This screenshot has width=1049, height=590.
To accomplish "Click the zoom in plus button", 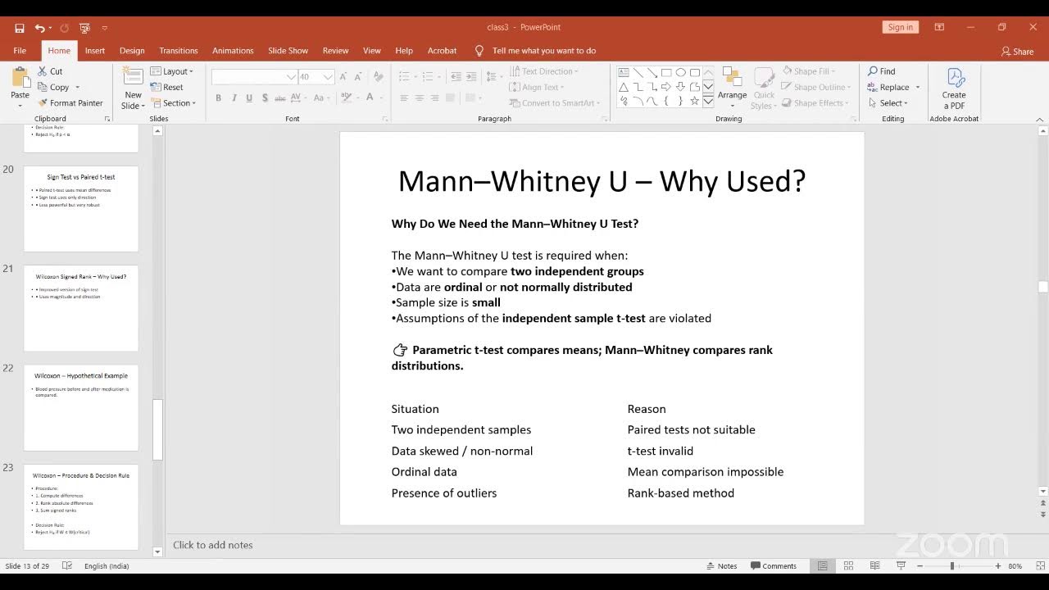I will click(x=997, y=566).
